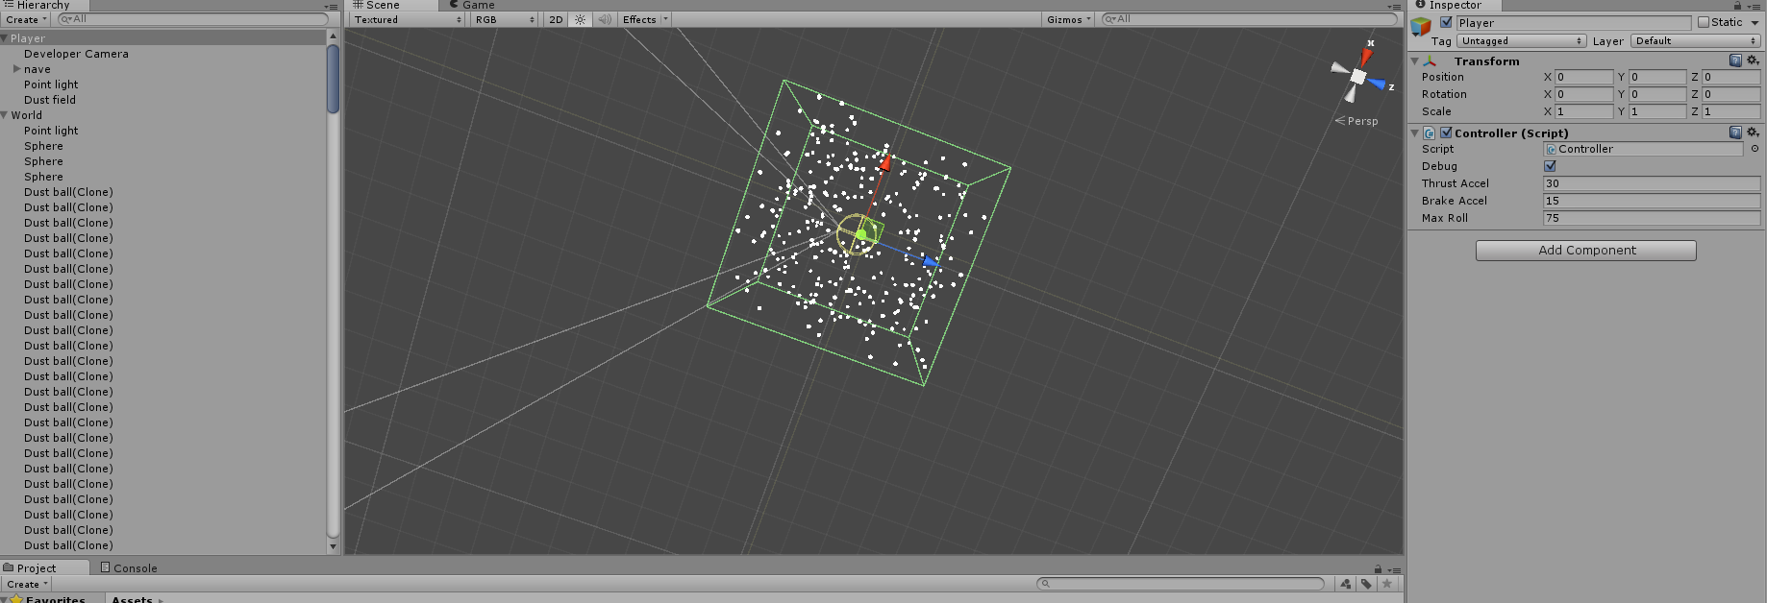Switch to the Console tab
The image size is (1767, 603).
pyautogui.click(x=129, y=568)
